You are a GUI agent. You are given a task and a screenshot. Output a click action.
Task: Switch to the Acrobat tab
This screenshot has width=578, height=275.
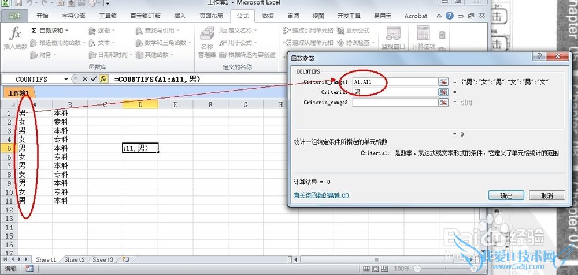(416, 16)
